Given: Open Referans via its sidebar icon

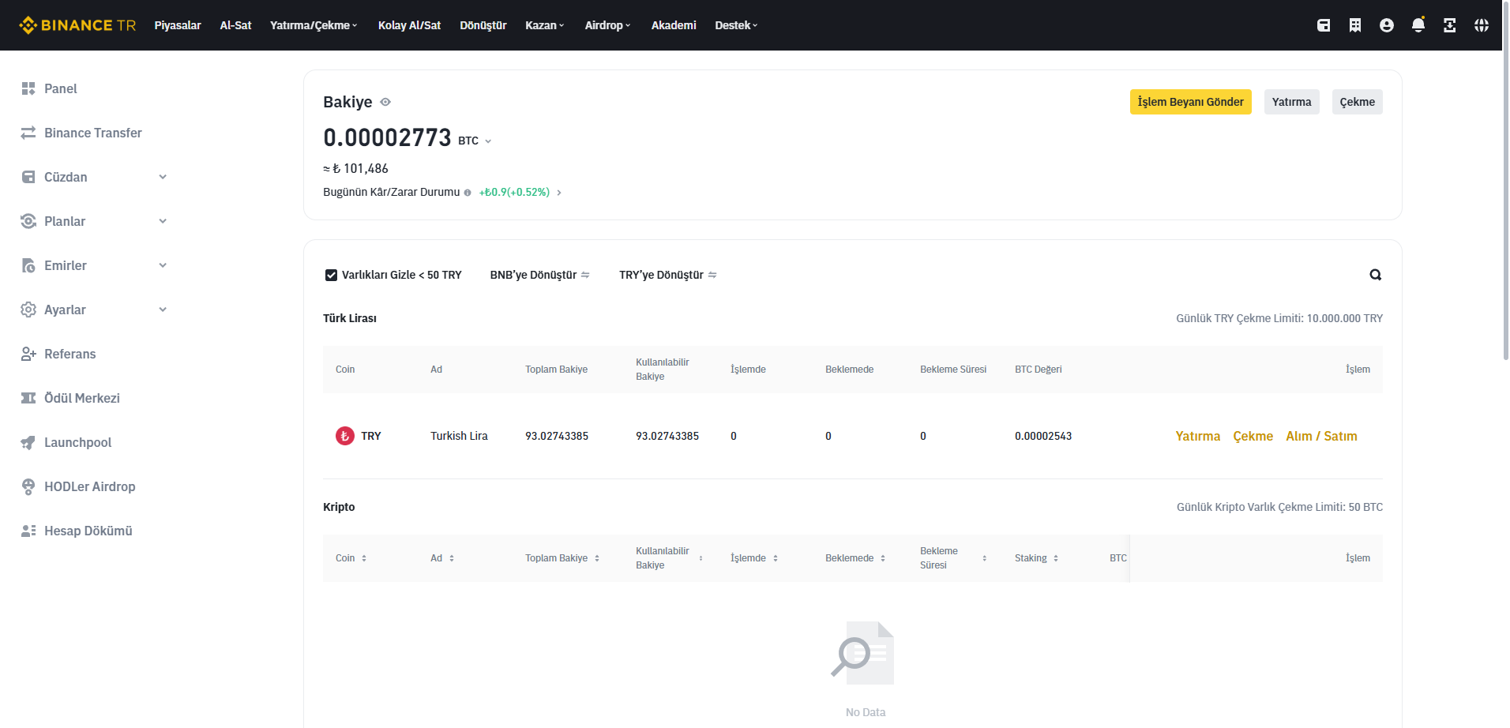Looking at the screenshot, I should click(28, 354).
